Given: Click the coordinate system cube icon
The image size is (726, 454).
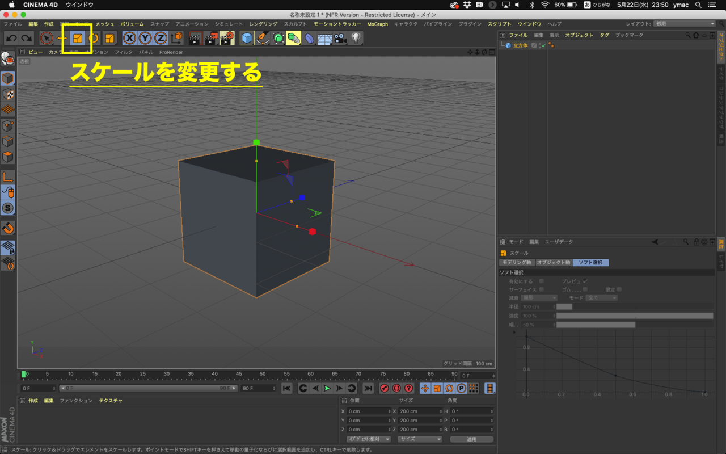Looking at the screenshot, I should point(176,39).
